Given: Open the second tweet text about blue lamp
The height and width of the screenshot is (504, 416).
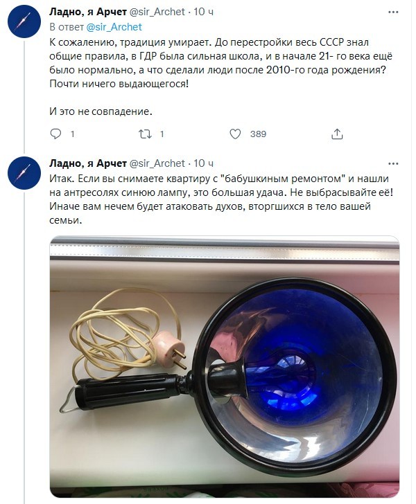Looking at the screenshot, I should coord(221,199).
